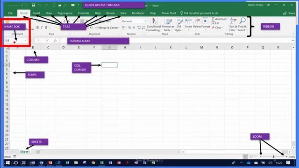The height and width of the screenshot is (168, 299).
Task: Apply Comma Style format
Action: (x=134, y=28)
